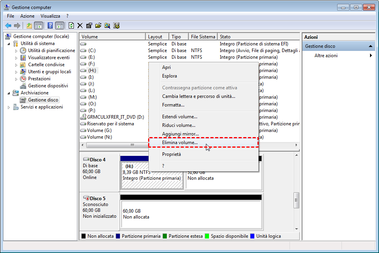This screenshot has width=379, height=253.
Task: Expand Cartelle condivise node
Action: (16, 65)
